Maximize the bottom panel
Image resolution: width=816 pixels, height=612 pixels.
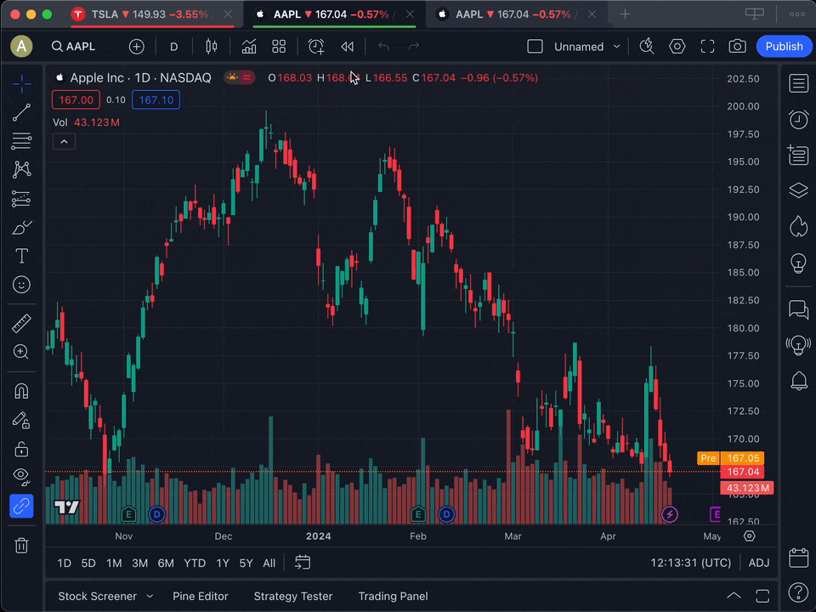[x=762, y=596]
